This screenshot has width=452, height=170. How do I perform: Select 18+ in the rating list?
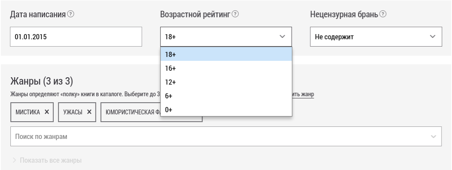pyautogui.click(x=226, y=54)
